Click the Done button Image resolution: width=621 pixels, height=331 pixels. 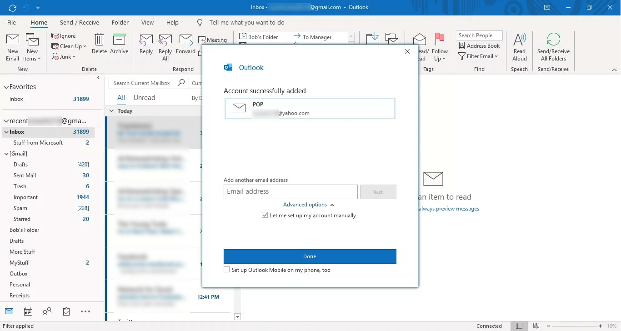click(310, 256)
